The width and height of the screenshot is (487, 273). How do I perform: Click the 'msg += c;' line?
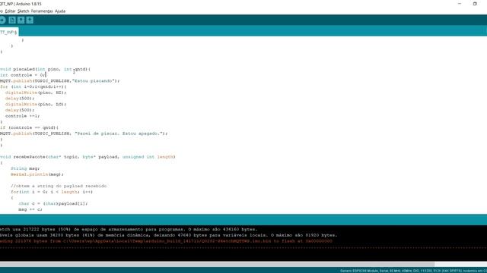[30, 209]
